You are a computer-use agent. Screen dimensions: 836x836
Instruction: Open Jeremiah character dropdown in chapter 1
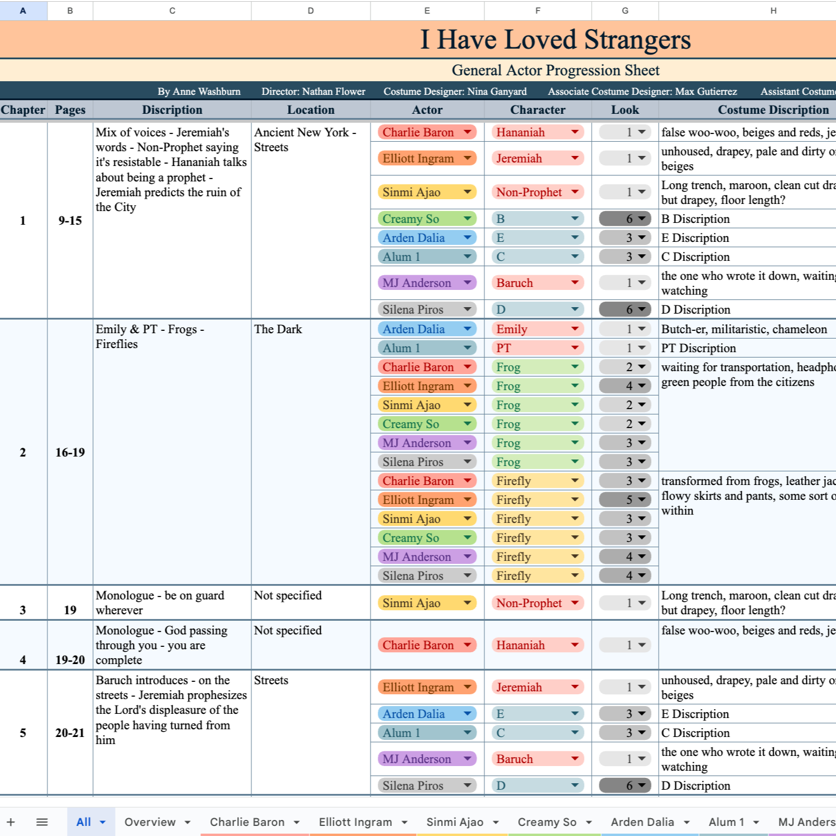coord(538,158)
